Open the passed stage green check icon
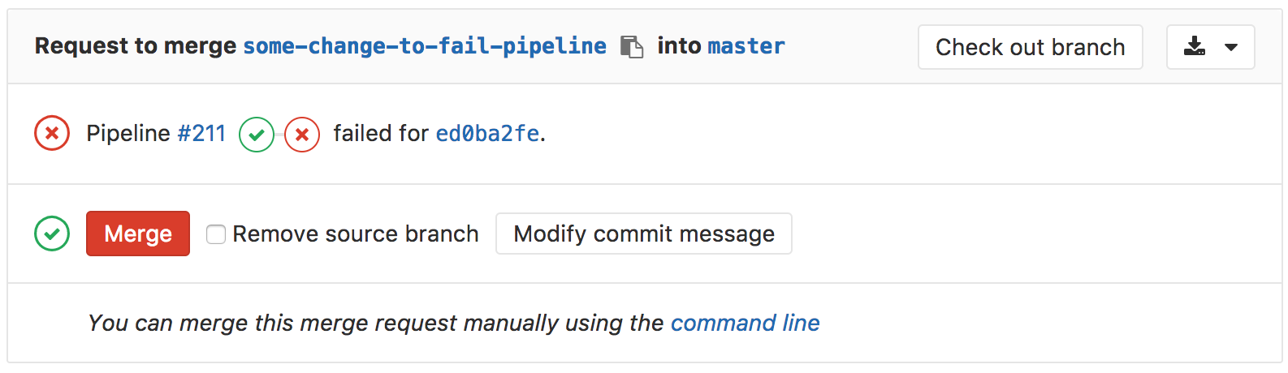 [257, 135]
